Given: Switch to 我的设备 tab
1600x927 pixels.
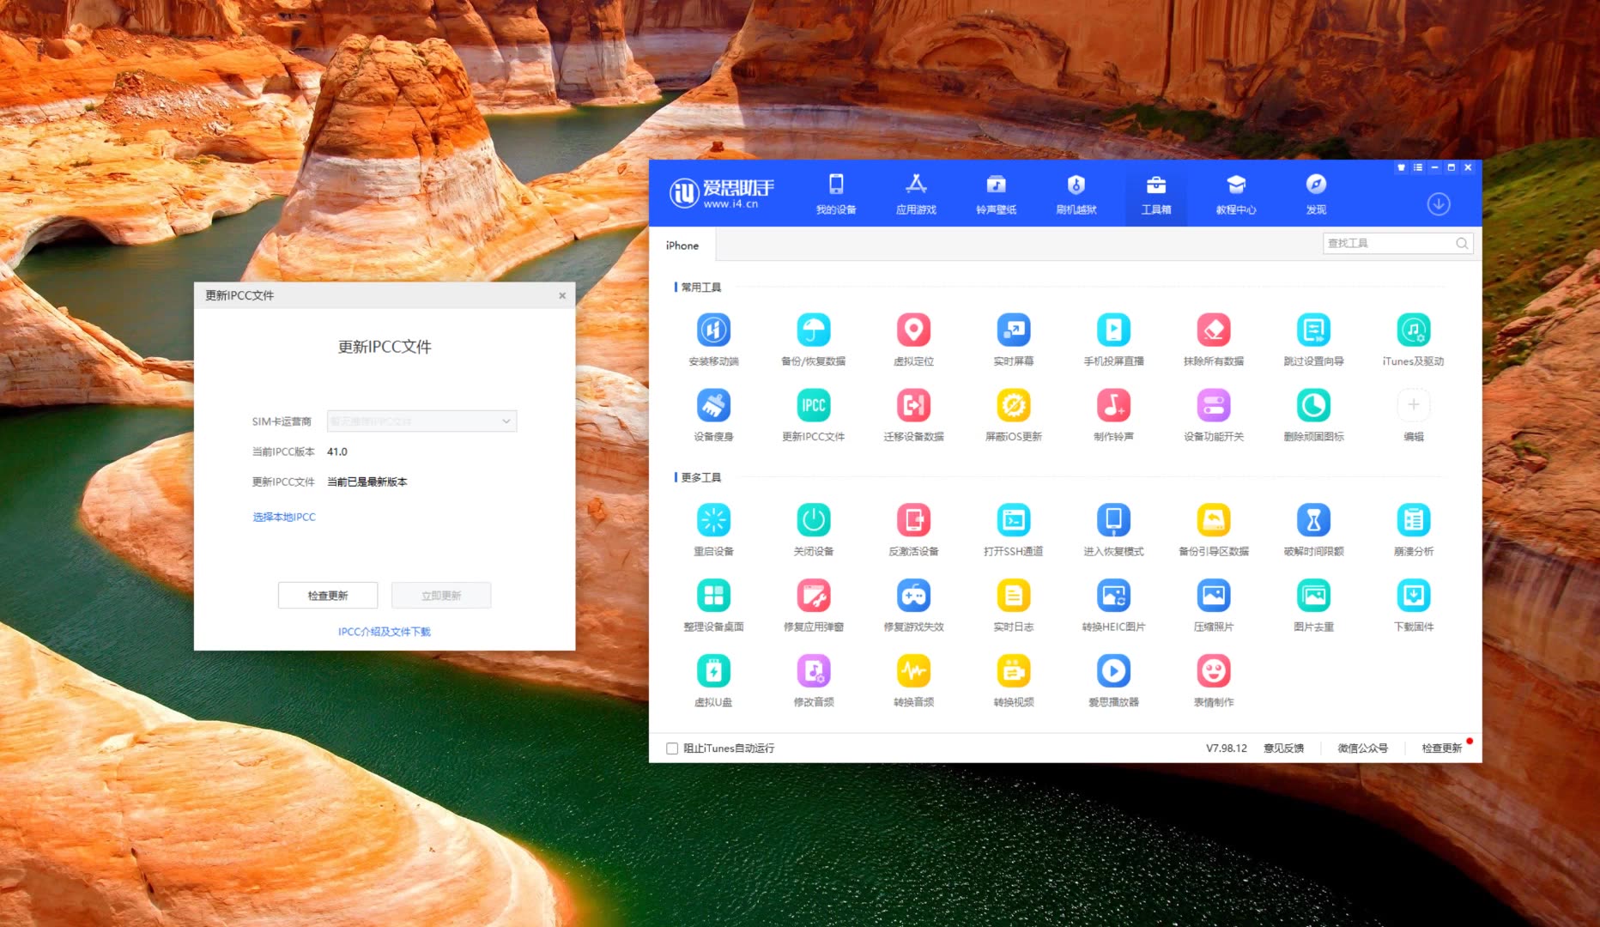Looking at the screenshot, I should tap(836, 195).
